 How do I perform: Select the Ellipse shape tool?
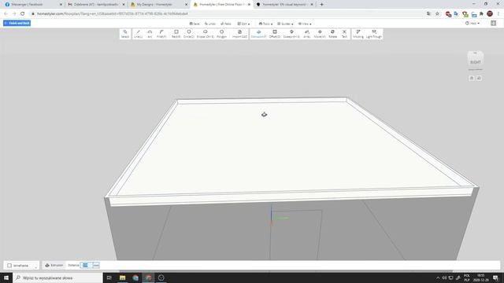click(205, 34)
